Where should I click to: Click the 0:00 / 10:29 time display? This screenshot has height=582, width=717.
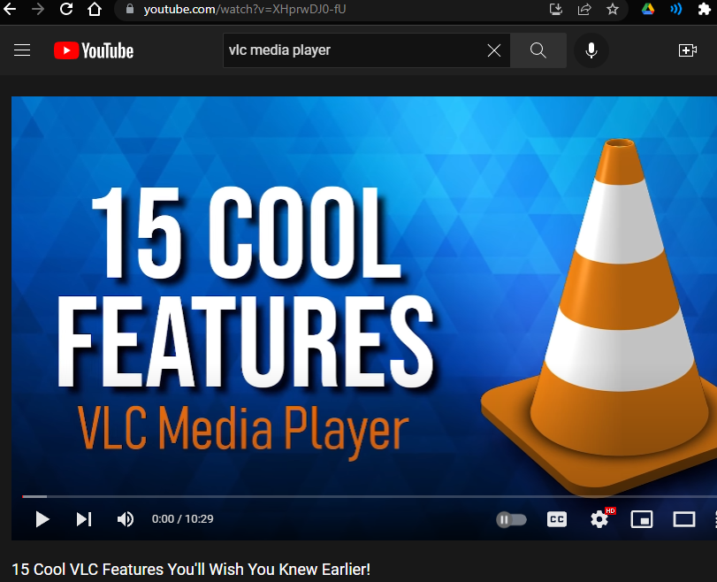[x=182, y=519]
